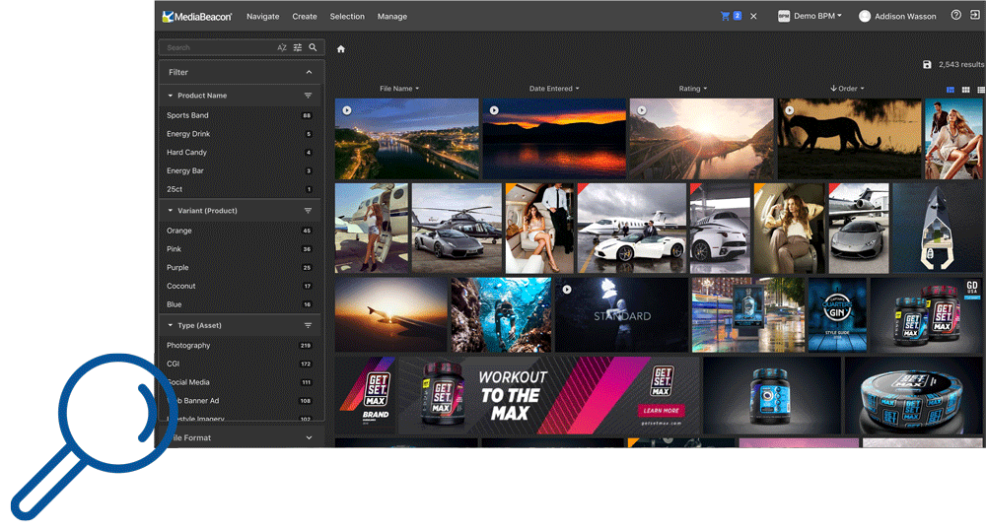Image resolution: width=986 pixels, height=531 pixels.
Task: Click in the Search input field
Action: (218, 47)
